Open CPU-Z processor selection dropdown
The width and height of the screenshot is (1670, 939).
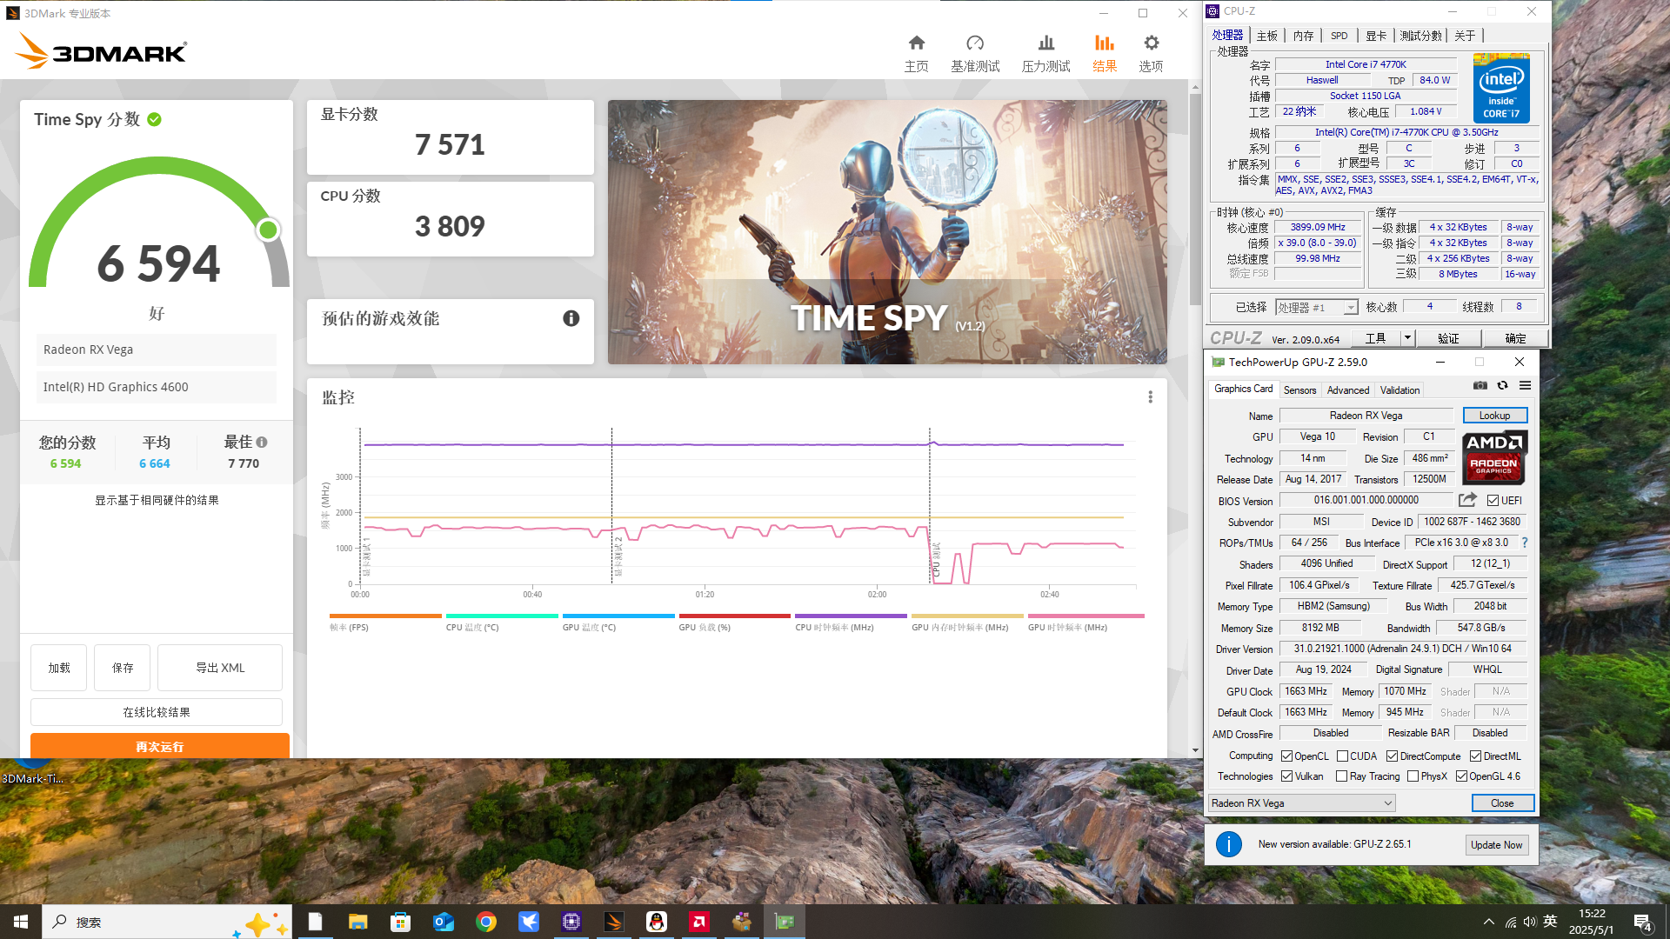coord(1317,307)
